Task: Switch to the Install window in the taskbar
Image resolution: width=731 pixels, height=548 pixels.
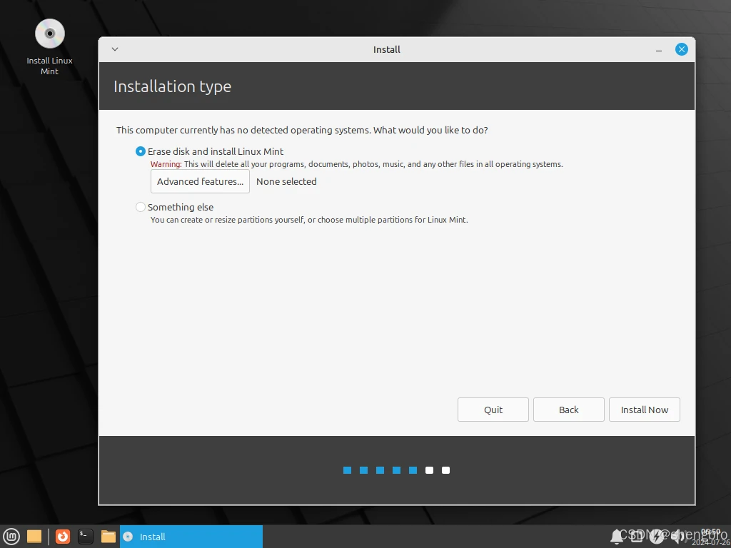Action: (191, 537)
